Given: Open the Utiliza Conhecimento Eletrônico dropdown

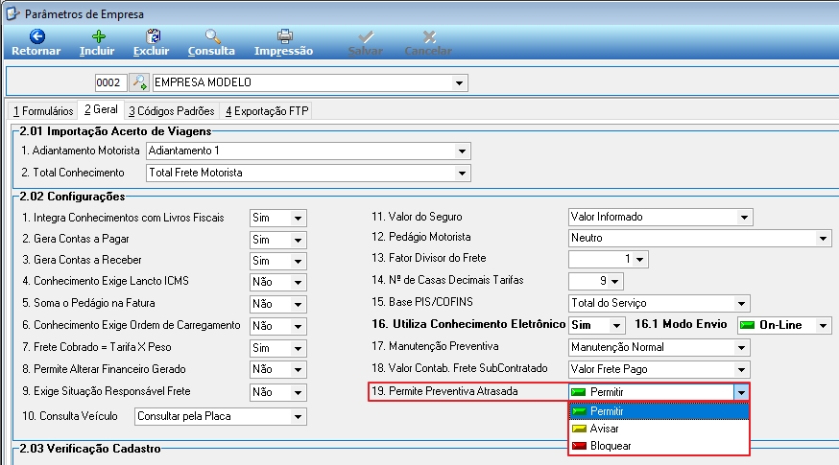Looking at the screenshot, I should pyautogui.click(x=616, y=325).
